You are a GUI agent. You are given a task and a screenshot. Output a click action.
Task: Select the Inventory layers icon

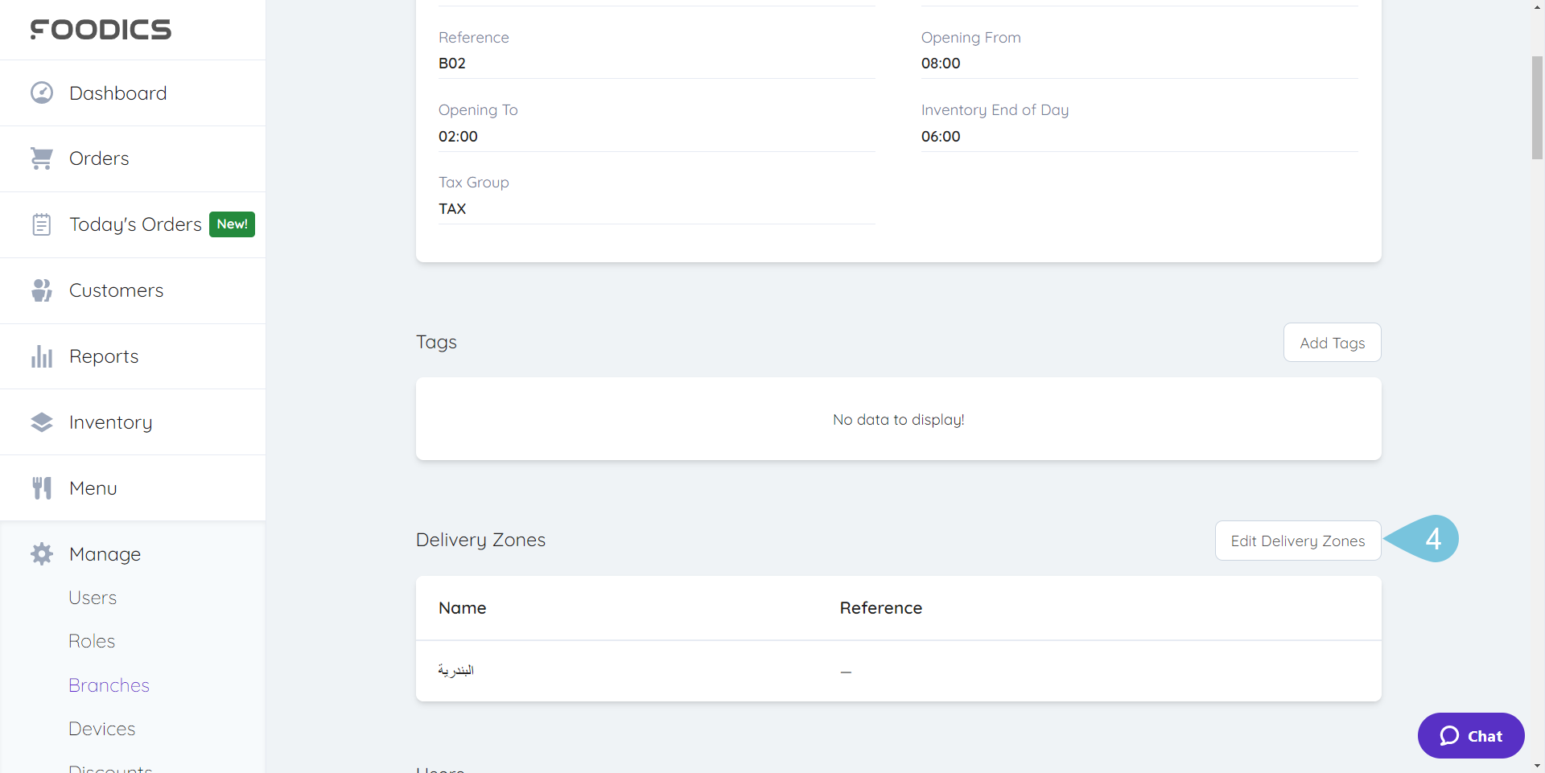click(41, 421)
